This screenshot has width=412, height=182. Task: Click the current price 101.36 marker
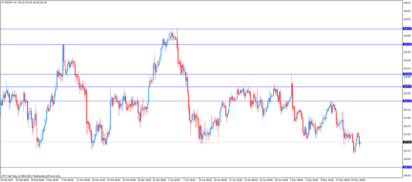click(x=407, y=142)
